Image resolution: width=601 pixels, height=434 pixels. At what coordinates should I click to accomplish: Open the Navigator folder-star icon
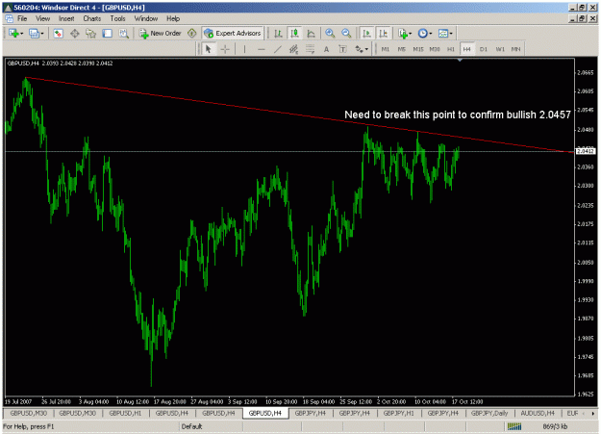90,34
